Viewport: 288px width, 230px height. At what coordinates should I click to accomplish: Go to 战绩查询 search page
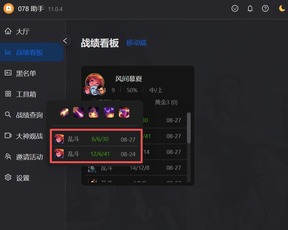(24, 115)
